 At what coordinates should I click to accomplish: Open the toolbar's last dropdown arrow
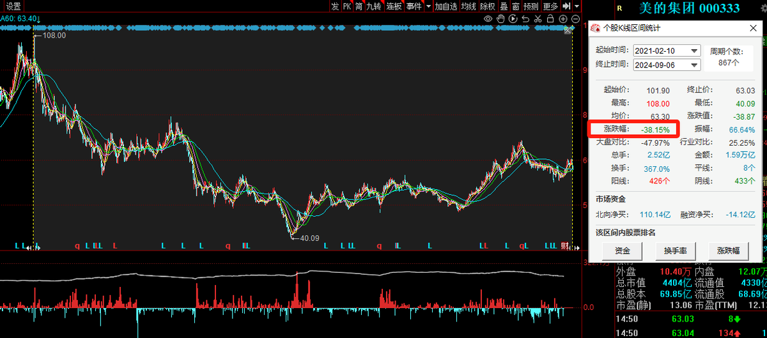pos(577,6)
